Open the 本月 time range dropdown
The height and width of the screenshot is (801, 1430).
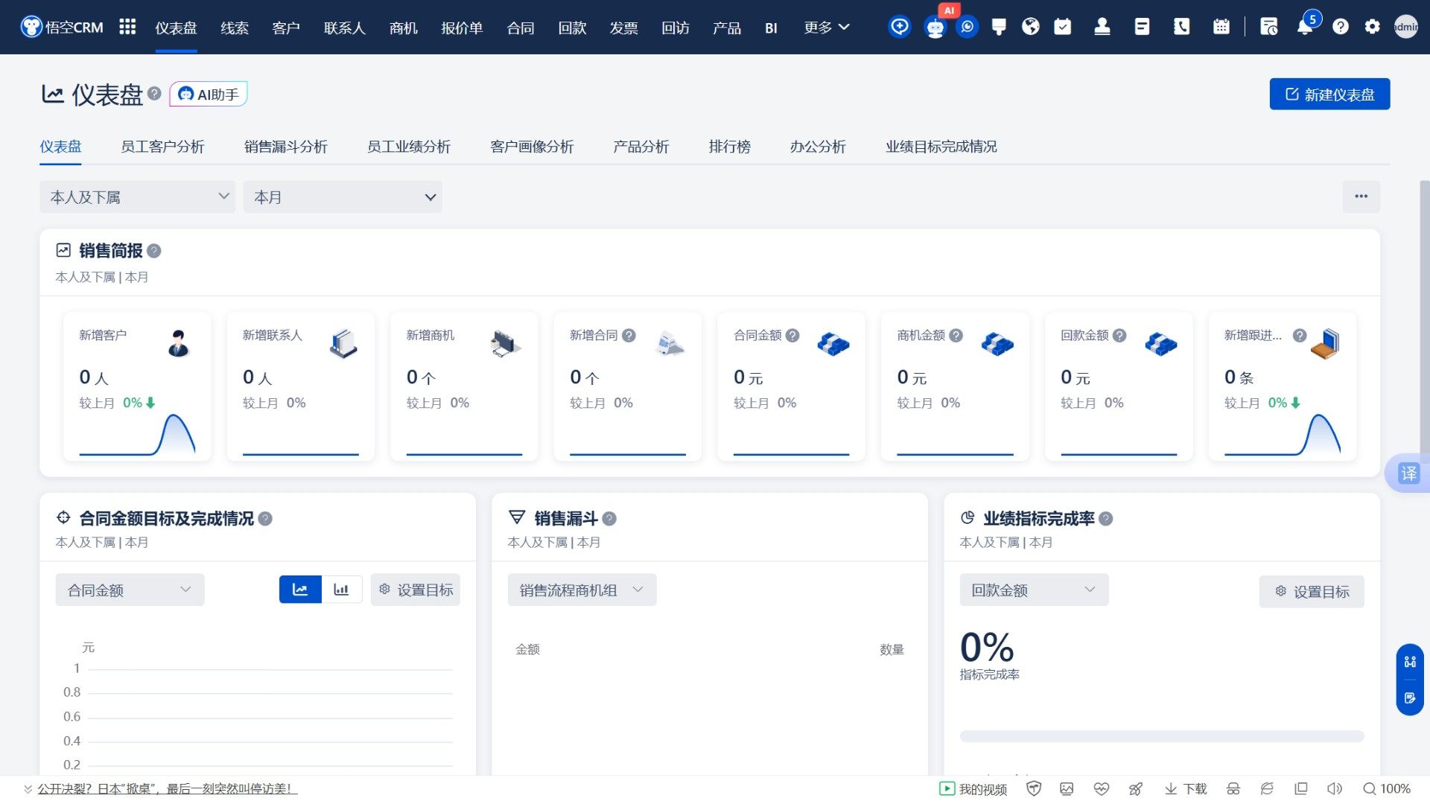pyautogui.click(x=343, y=197)
